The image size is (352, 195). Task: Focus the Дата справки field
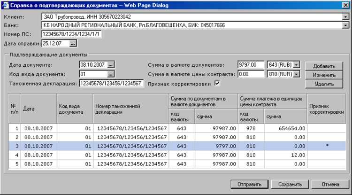click(x=55, y=44)
